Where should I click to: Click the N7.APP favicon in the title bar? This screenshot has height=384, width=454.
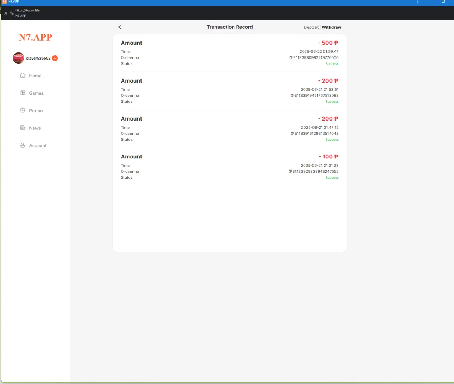coord(5,2)
